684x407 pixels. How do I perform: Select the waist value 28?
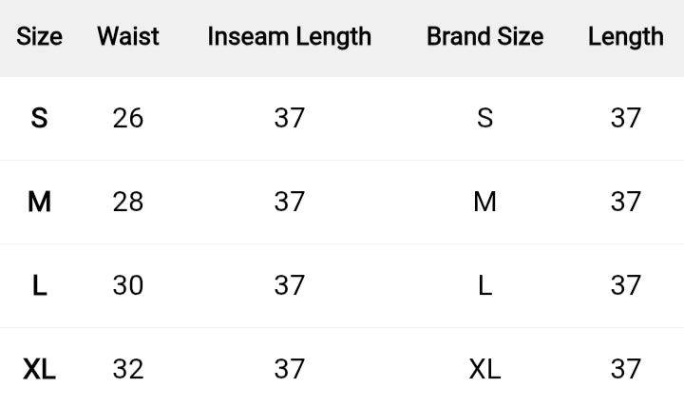click(128, 202)
